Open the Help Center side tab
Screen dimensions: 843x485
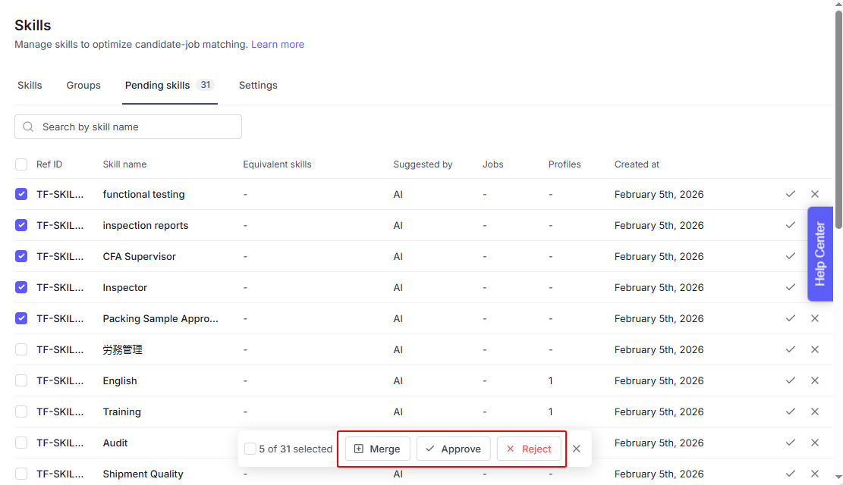820,254
